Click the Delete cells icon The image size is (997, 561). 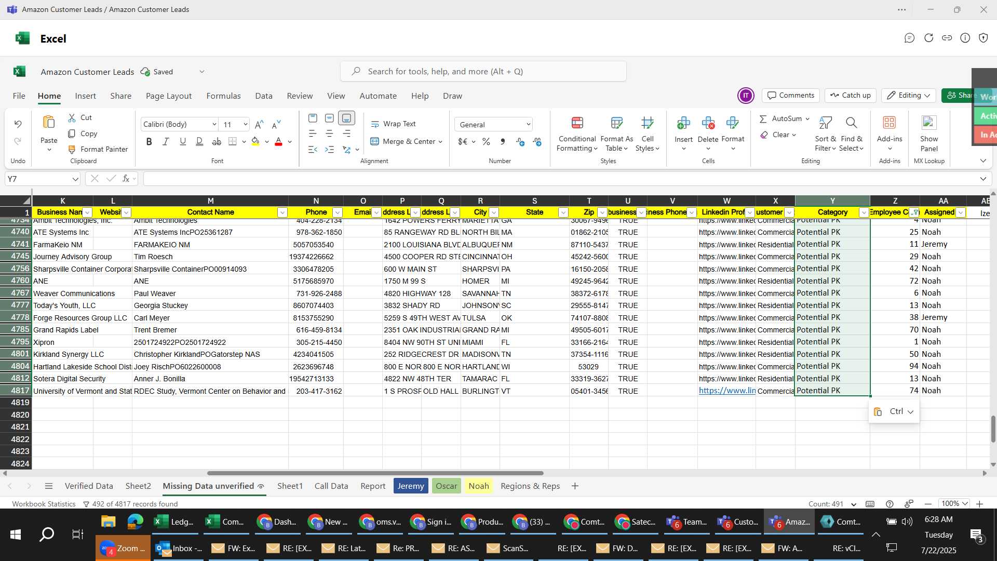pyautogui.click(x=708, y=123)
